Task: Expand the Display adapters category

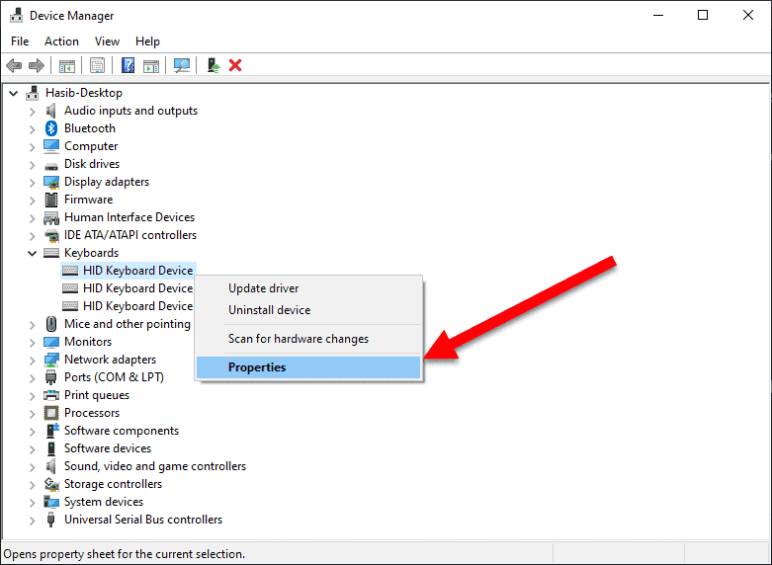Action: pos(32,182)
